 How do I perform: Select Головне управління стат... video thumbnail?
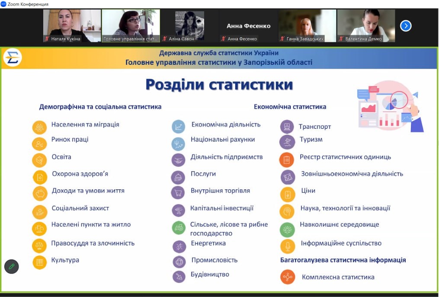(x=131, y=26)
